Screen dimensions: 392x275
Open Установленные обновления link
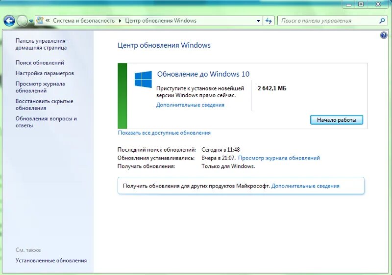[51, 260]
